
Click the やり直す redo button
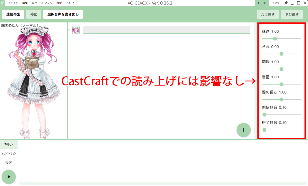(x=292, y=14)
